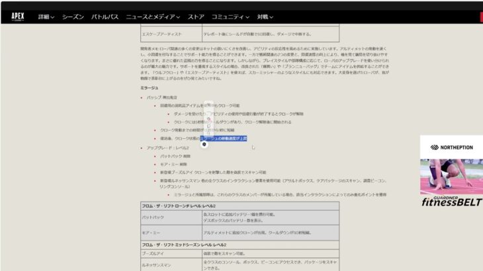Click the フロム・ザ・リフトローンチレベル レベル2 table header

coord(179,206)
